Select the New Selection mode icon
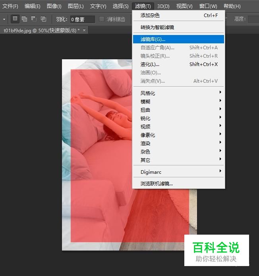The image size is (259, 276). tap(15, 19)
